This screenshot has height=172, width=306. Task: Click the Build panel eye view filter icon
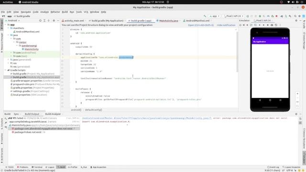(6, 127)
